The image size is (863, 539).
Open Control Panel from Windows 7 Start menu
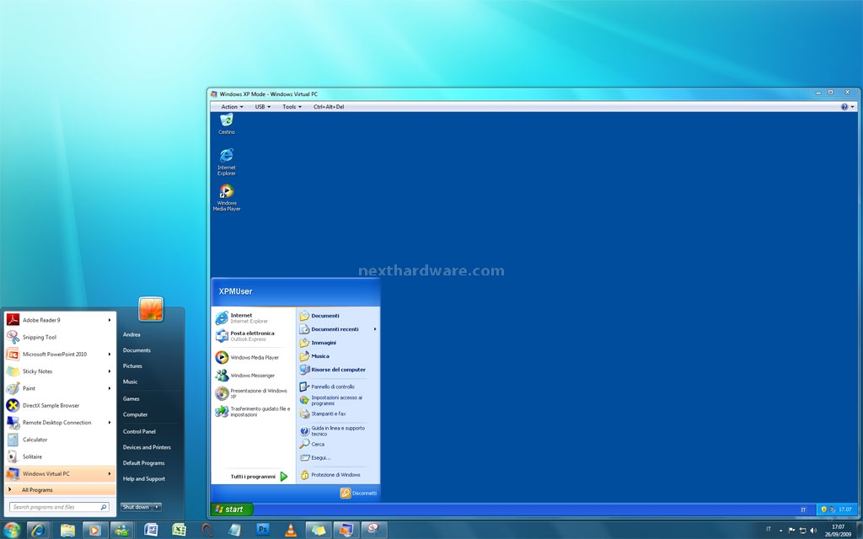[139, 431]
